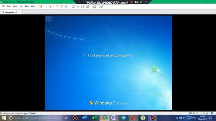Open the View menu

pos(15,6)
